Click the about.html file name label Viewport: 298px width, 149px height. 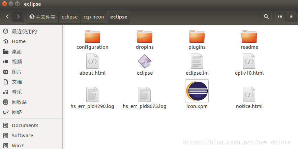[92, 73]
